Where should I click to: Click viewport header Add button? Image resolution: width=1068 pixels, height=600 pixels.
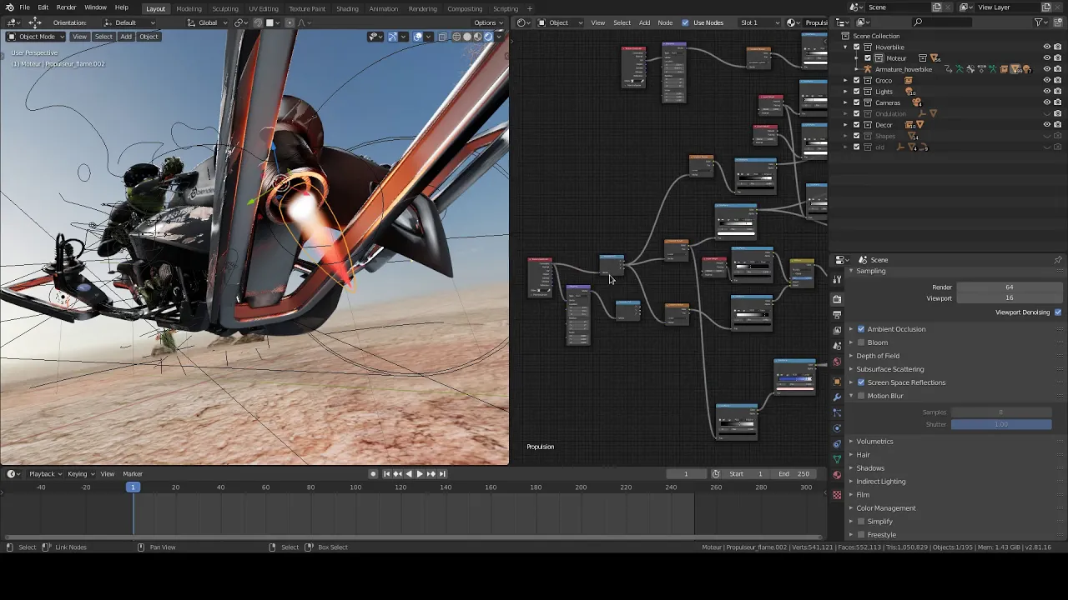coord(125,37)
